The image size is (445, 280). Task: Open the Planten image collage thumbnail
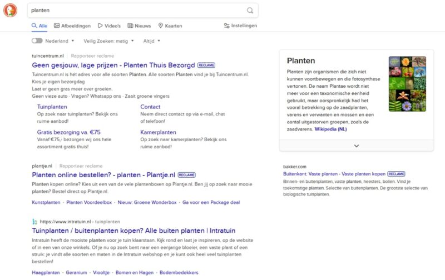(x=407, y=84)
